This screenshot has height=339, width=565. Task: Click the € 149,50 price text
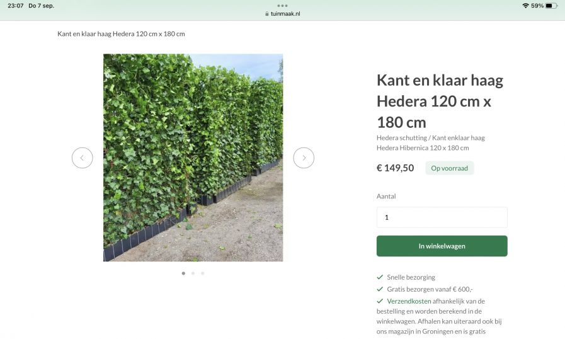click(x=396, y=168)
